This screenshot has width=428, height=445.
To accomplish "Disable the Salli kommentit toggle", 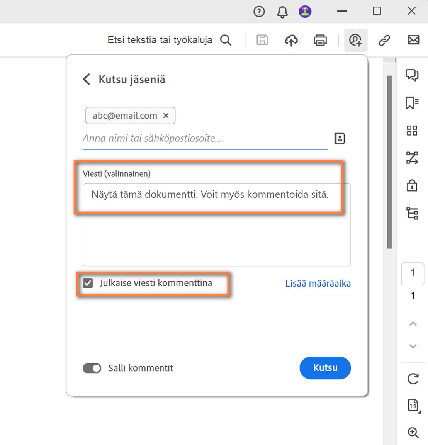I will (x=92, y=368).
